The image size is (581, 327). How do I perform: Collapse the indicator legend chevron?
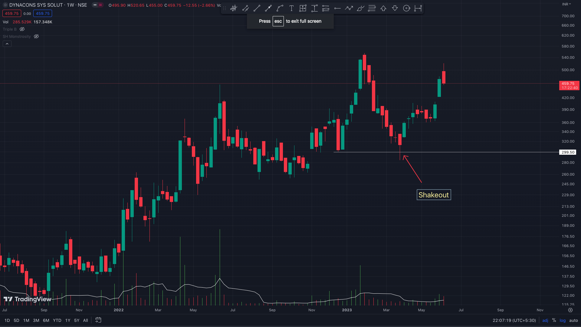[x=7, y=44]
